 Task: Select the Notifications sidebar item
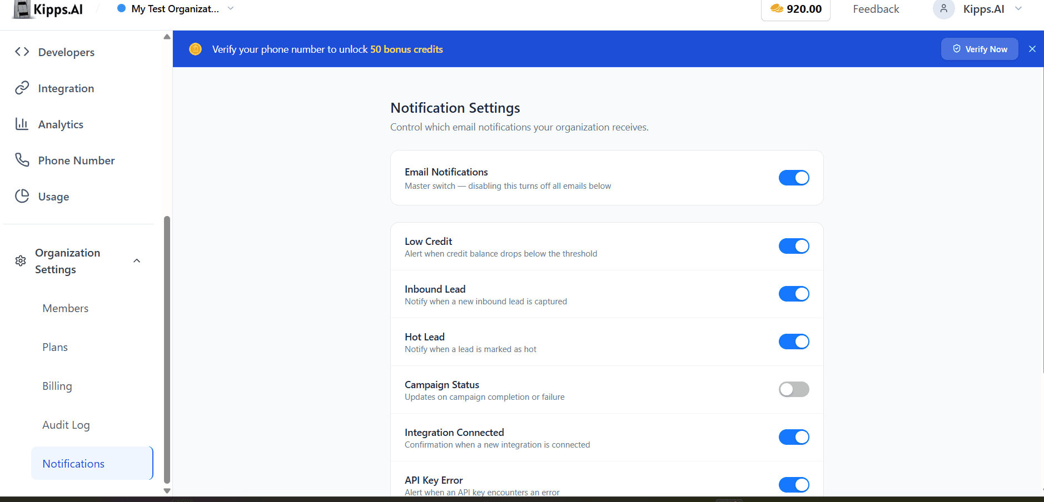[92, 463]
